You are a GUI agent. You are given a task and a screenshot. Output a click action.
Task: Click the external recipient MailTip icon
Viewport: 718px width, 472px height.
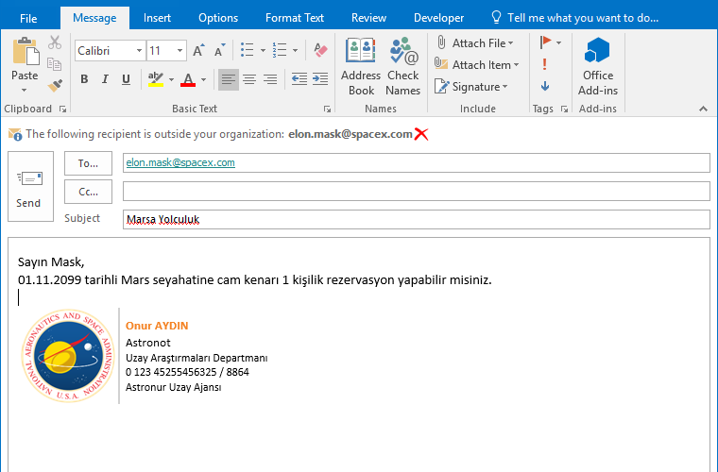click(x=15, y=134)
